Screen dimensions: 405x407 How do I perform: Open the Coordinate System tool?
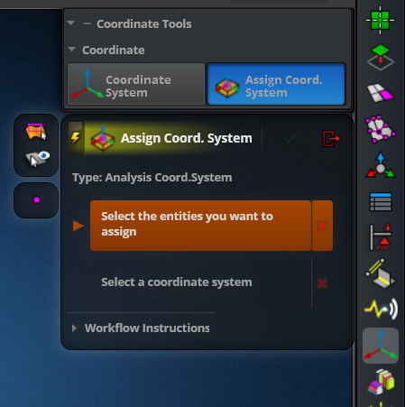(x=136, y=84)
